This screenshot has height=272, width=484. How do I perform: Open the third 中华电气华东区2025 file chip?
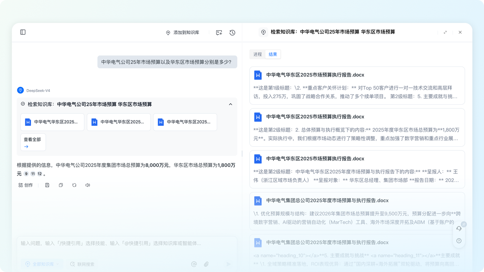(x=185, y=122)
